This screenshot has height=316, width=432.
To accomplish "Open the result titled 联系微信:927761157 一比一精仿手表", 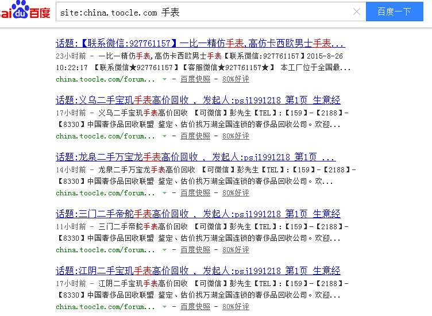I will pos(200,43).
